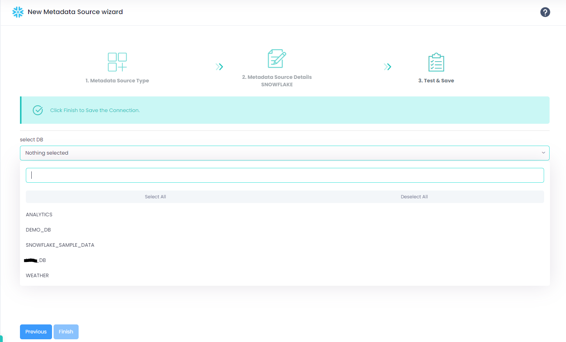
Task: Click the Snowflake logo icon
Action: click(18, 12)
